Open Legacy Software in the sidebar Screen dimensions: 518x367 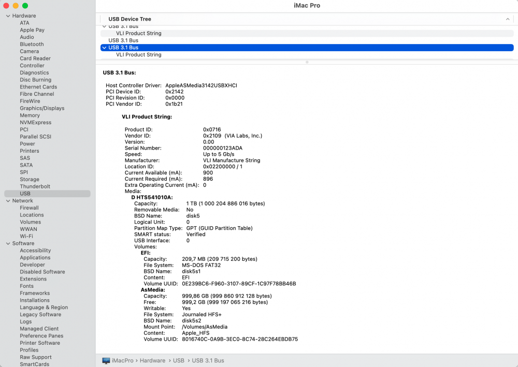(40, 315)
